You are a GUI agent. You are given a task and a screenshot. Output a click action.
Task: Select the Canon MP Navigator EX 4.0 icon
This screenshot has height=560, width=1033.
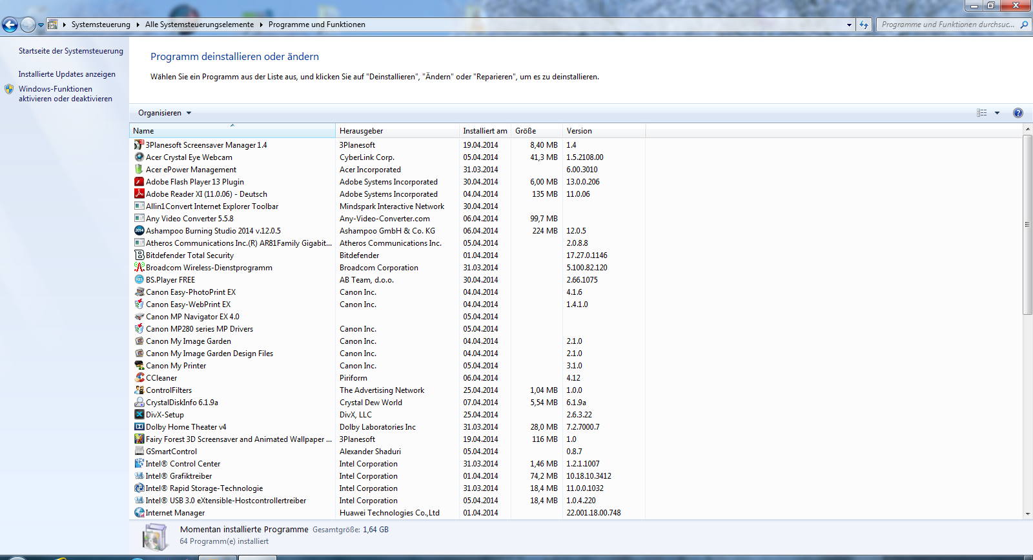click(x=139, y=317)
